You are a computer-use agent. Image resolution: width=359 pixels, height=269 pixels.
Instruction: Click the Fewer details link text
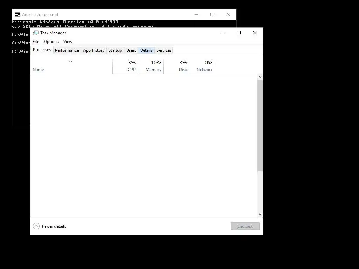(54, 226)
